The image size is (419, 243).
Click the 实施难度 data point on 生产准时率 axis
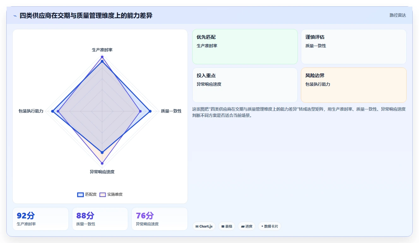(102, 57)
